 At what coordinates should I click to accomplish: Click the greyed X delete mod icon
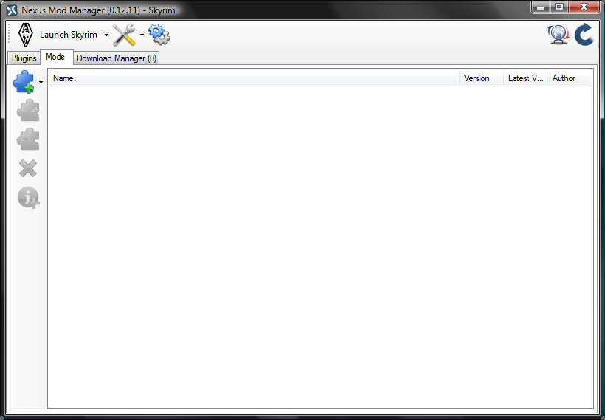[x=28, y=169]
